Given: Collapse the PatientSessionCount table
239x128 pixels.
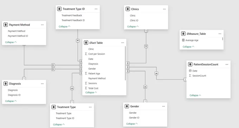Looking at the screenshot, I should [x=195, y=95].
